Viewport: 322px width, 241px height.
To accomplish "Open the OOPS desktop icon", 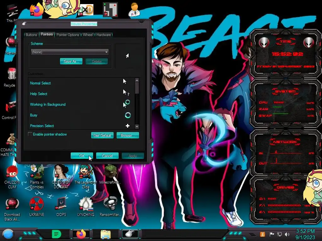I will [x=61, y=207].
